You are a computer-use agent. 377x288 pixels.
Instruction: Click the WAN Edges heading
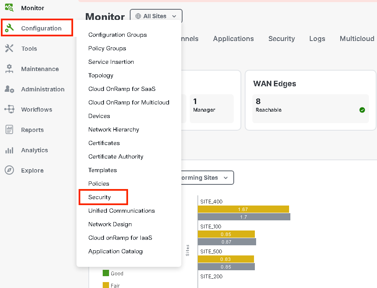coord(275,84)
